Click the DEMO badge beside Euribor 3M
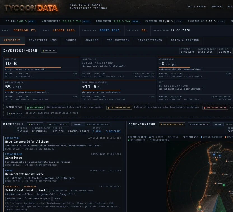233x212 pixels. pyautogui.click(x=178, y=21)
